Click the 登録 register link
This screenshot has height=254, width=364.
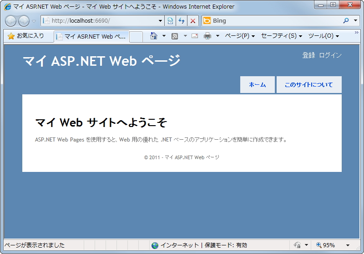(308, 55)
